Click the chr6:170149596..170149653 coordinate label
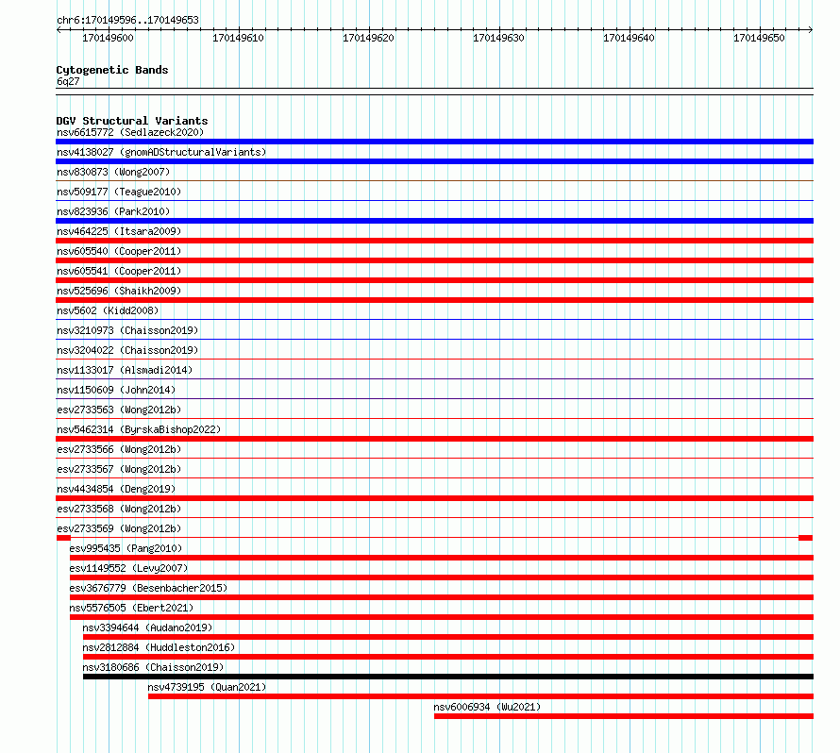Image resolution: width=840 pixels, height=753 pixels. (127, 20)
